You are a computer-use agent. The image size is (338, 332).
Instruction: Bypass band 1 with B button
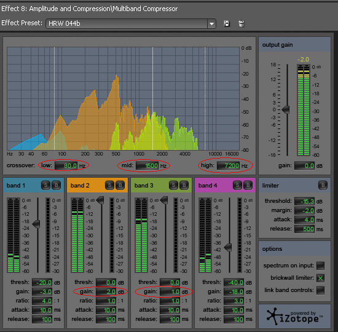pos(57,185)
